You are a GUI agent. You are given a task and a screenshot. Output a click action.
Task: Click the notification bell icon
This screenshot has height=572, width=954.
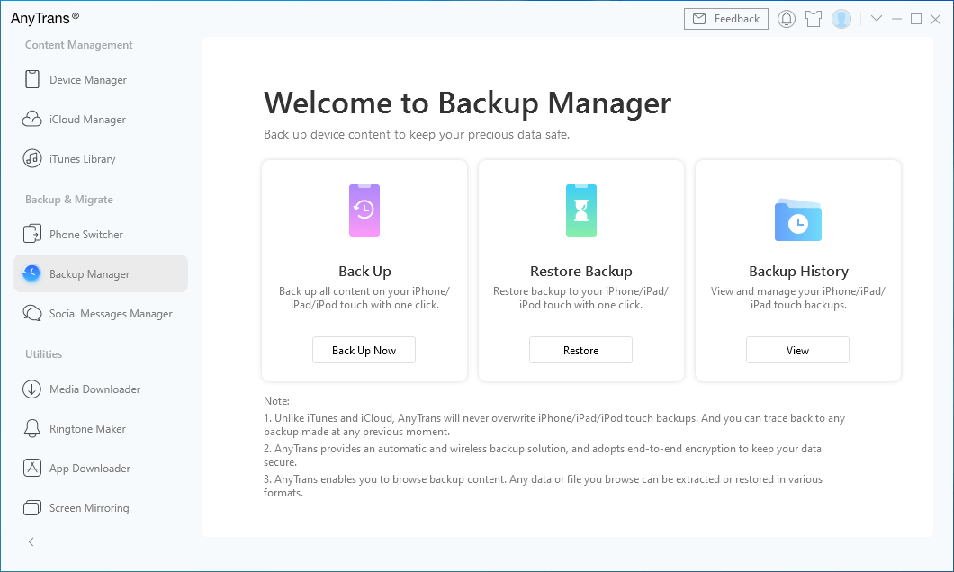pos(787,19)
